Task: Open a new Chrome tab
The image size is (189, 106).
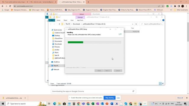Action: tap(88, 2)
